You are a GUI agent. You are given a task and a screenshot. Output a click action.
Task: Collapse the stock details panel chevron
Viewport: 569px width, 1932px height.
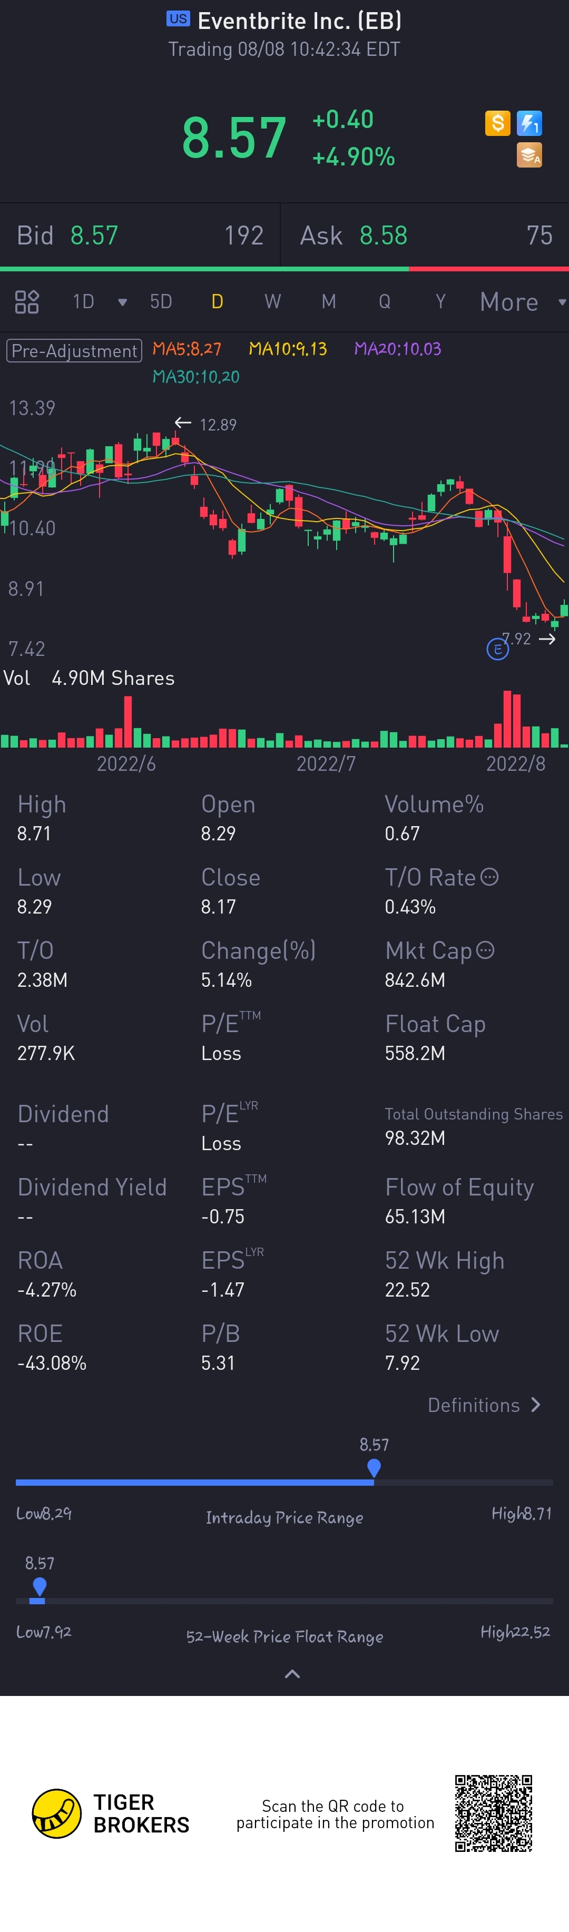click(292, 1673)
